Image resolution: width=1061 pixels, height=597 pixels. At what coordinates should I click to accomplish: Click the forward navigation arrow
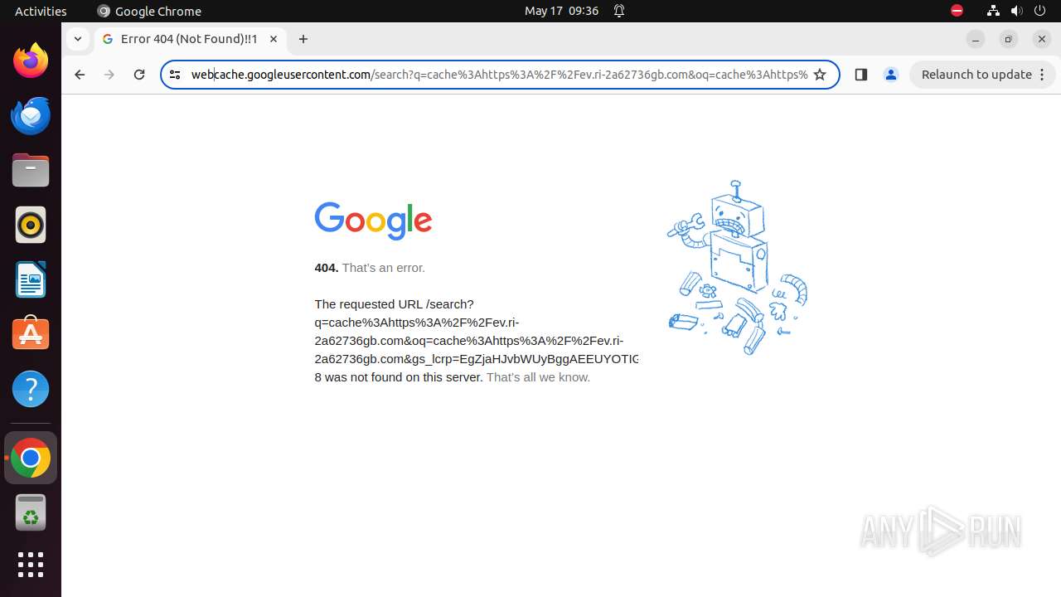[109, 75]
